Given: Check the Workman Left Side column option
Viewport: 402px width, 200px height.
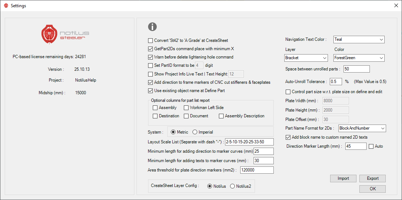Looking at the screenshot, I should [186, 108].
